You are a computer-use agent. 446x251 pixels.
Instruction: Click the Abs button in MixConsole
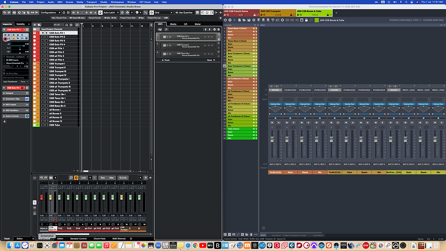click(111, 178)
